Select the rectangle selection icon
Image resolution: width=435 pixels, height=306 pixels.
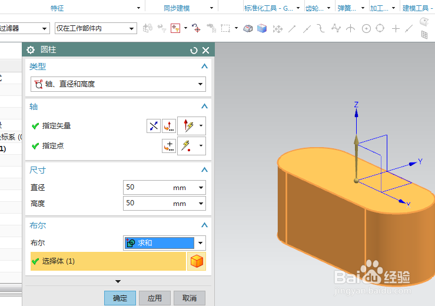pos(225,28)
